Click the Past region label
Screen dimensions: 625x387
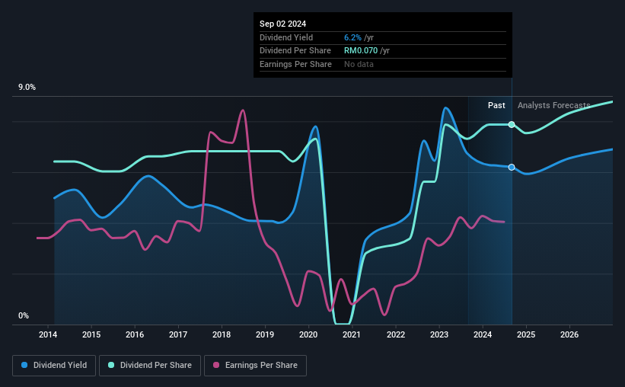(496, 105)
